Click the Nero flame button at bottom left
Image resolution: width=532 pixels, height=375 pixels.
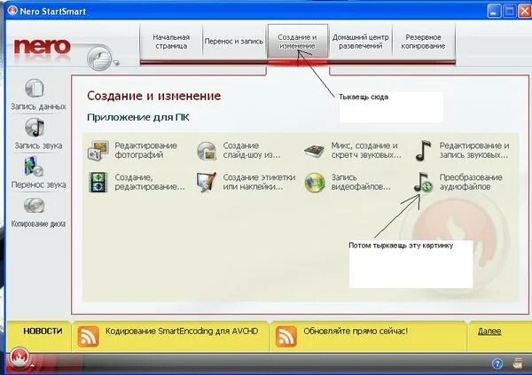[20, 357]
